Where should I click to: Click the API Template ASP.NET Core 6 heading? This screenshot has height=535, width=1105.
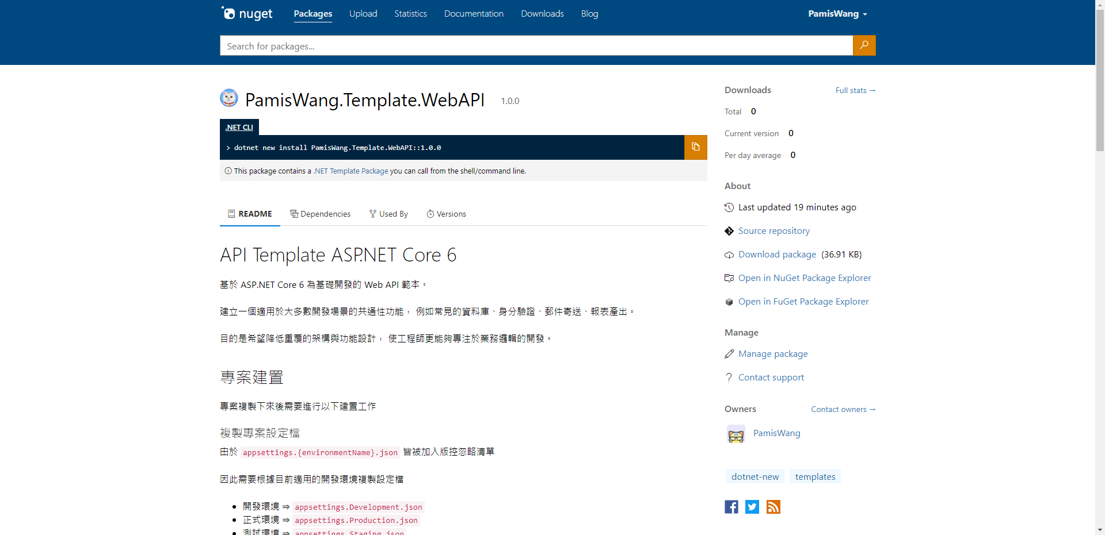338,255
